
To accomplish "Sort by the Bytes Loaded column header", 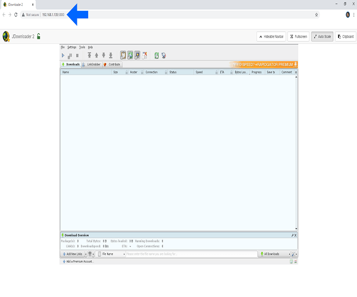I will (x=240, y=72).
